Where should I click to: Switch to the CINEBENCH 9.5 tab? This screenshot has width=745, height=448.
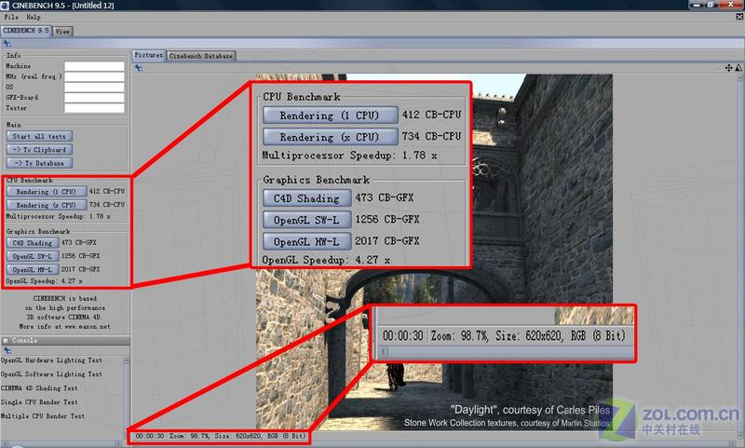(26, 31)
